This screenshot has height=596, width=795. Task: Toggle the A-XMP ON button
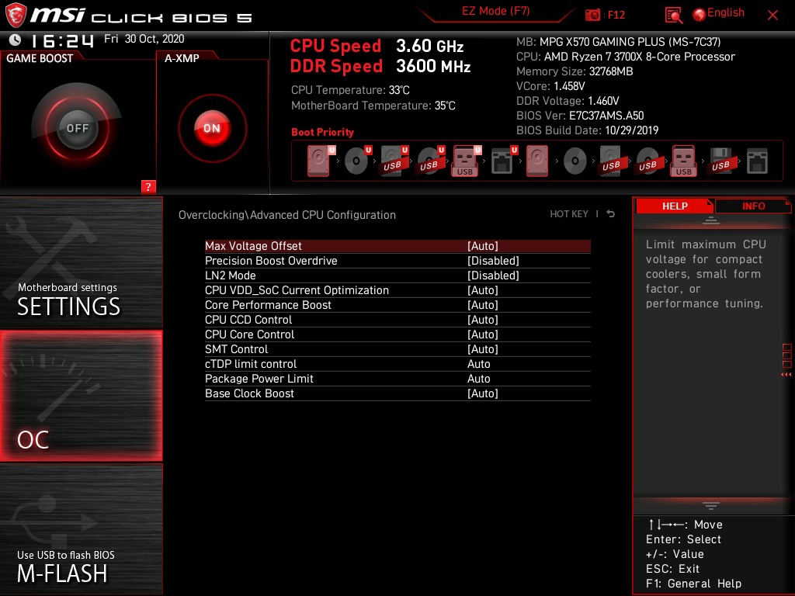212,128
